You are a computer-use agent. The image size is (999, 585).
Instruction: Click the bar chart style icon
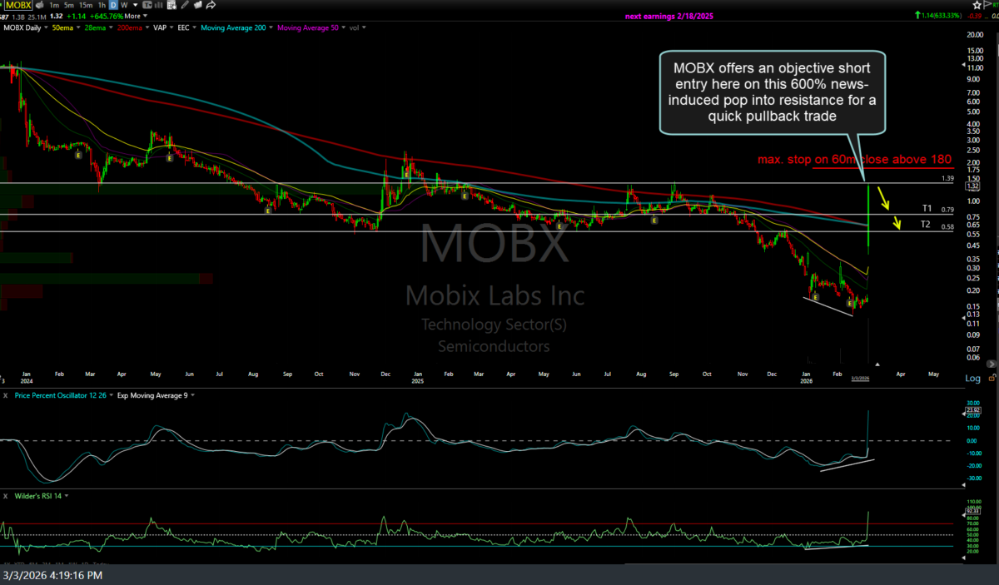159,5
